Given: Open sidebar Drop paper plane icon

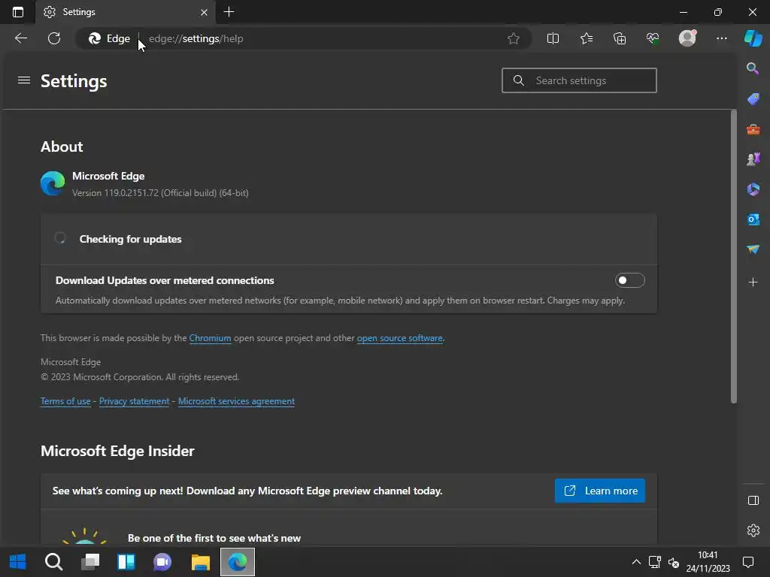Looking at the screenshot, I should [753, 249].
